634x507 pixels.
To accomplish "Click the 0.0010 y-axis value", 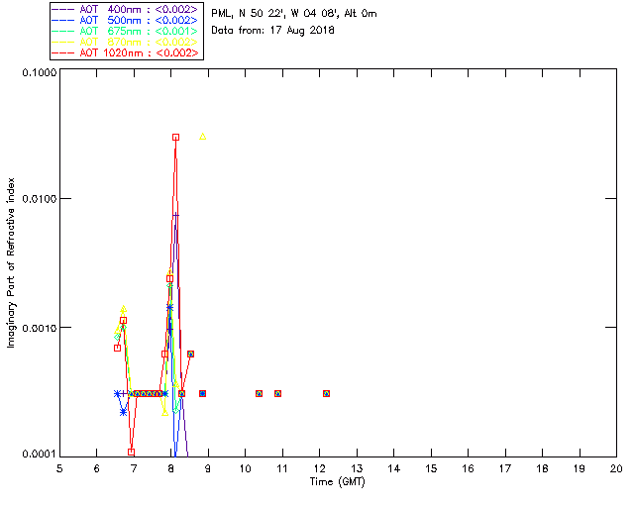I will [x=40, y=328].
